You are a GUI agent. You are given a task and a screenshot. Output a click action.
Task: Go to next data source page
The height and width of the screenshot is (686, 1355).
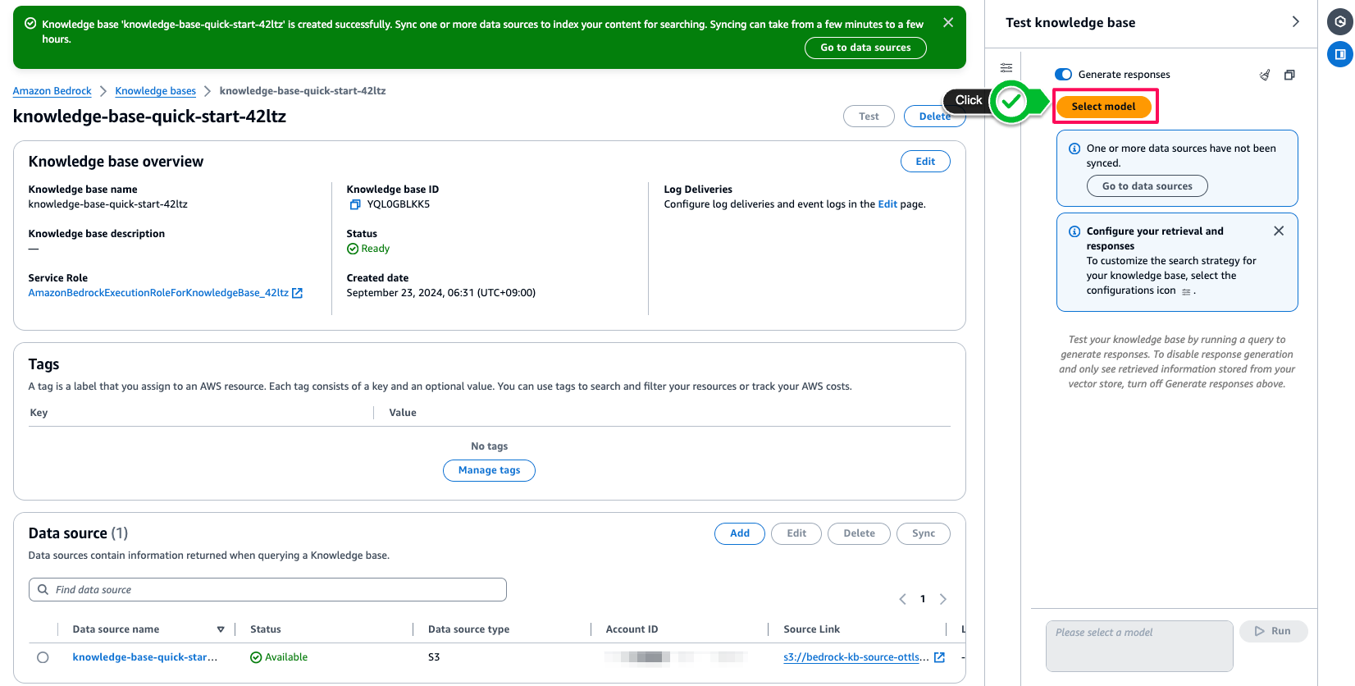pos(943,599)
